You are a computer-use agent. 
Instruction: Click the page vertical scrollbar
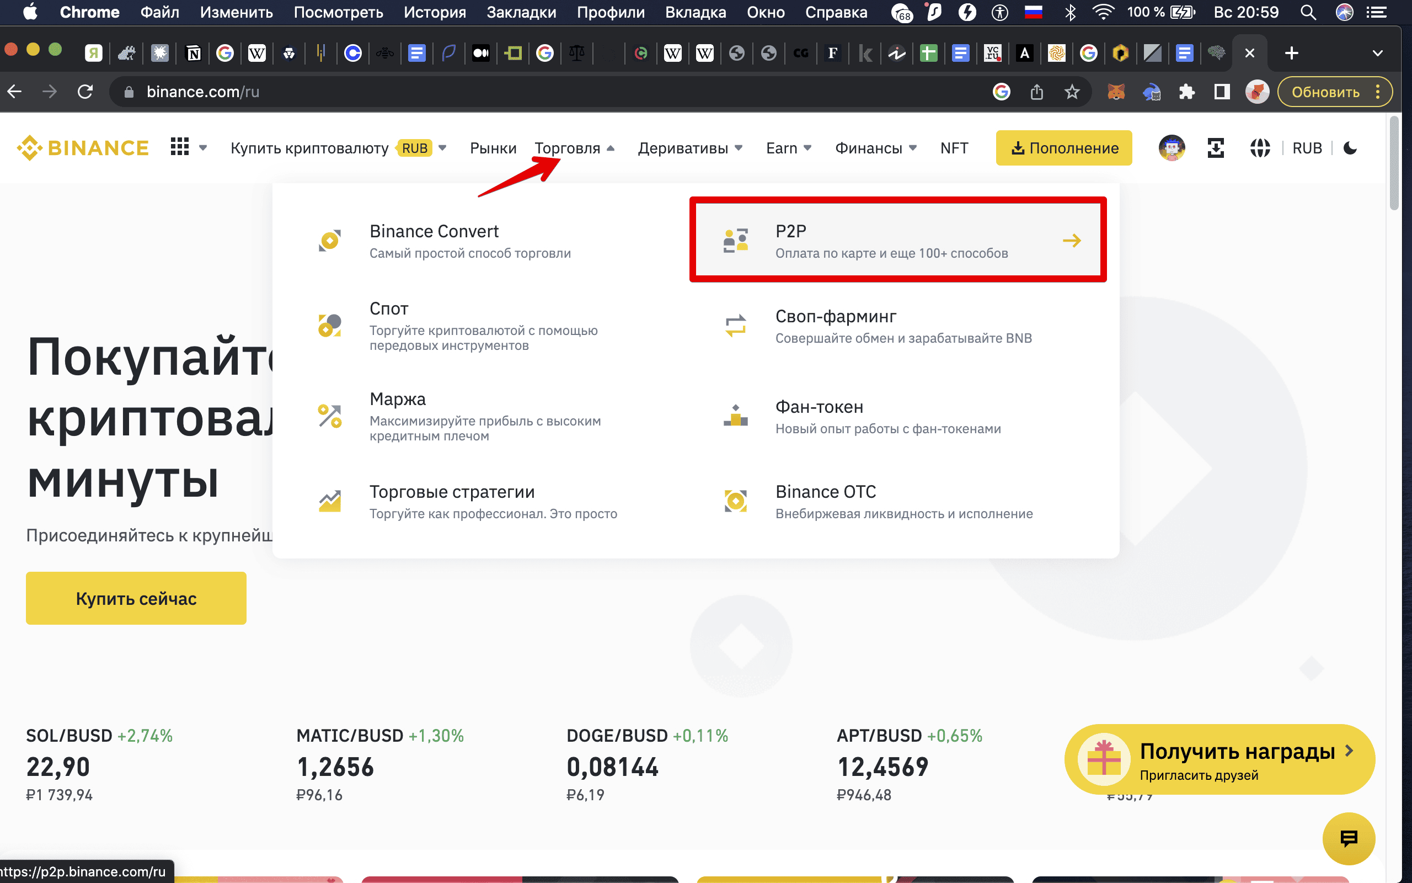(x=1394, y=163)
